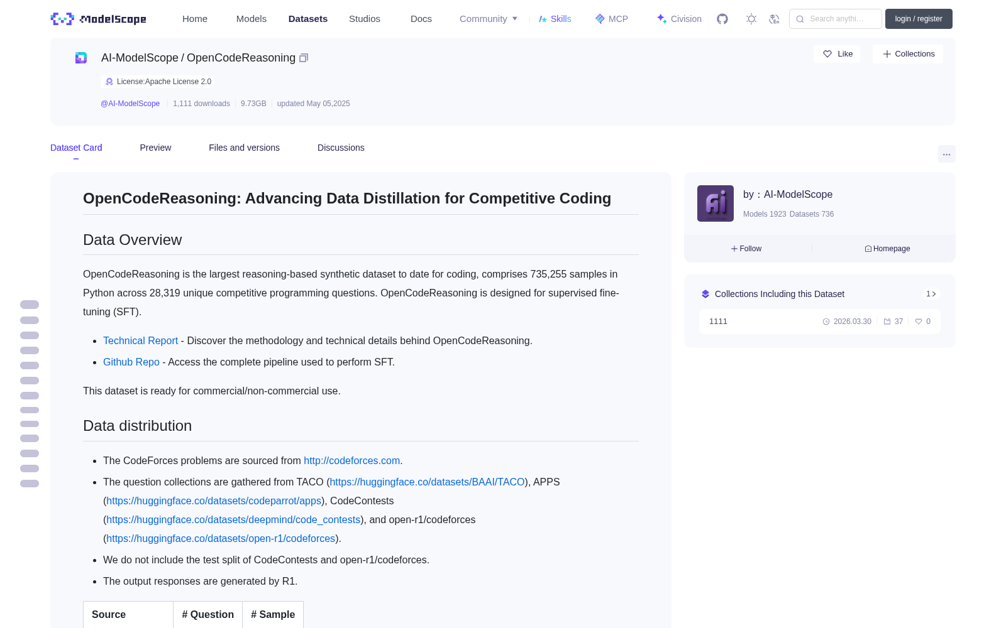This screenshot has height=628, width=1006.
Task: Open the Models menu item
Action: pos(251,19)
